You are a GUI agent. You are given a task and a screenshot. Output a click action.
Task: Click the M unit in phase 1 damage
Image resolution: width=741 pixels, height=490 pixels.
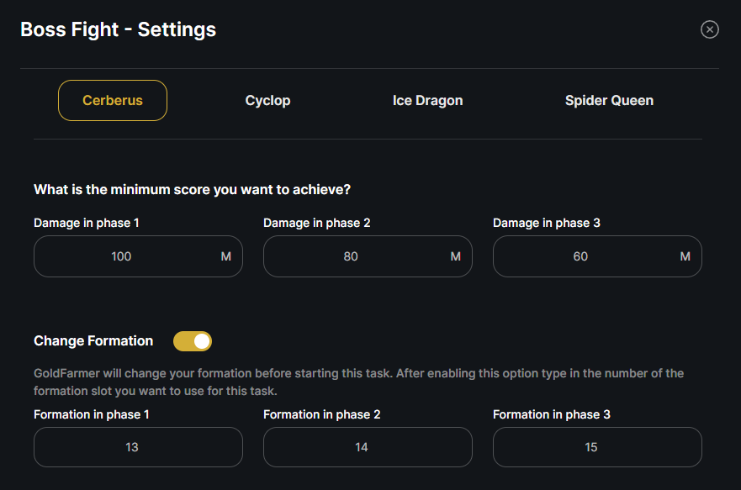coord(226,256)
